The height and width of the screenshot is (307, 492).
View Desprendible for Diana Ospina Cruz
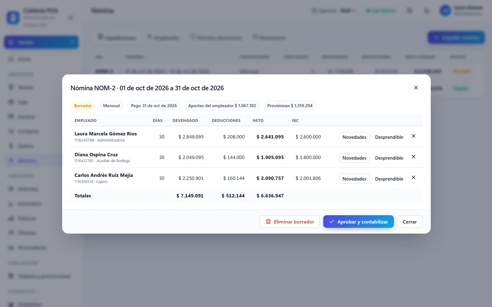(x=389, y=158)
